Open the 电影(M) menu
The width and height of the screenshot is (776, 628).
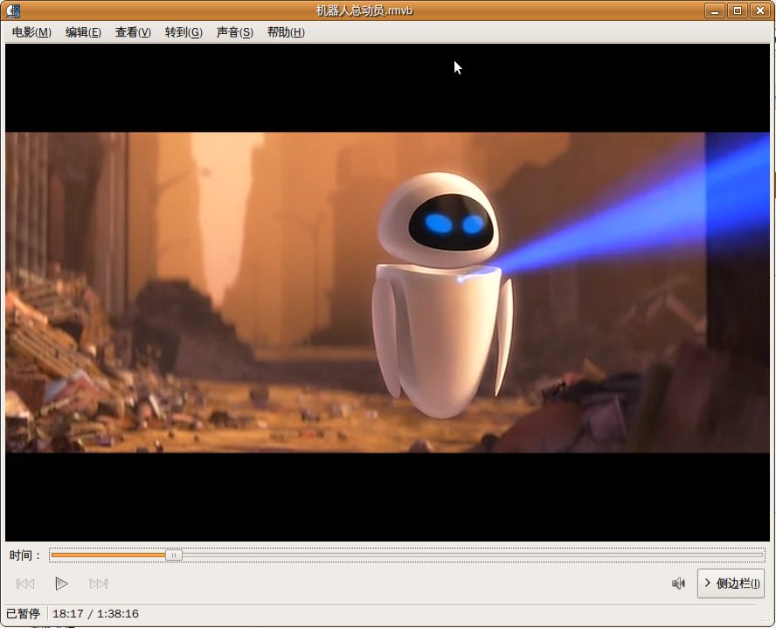pyautogui.click(x=31, y=32)
